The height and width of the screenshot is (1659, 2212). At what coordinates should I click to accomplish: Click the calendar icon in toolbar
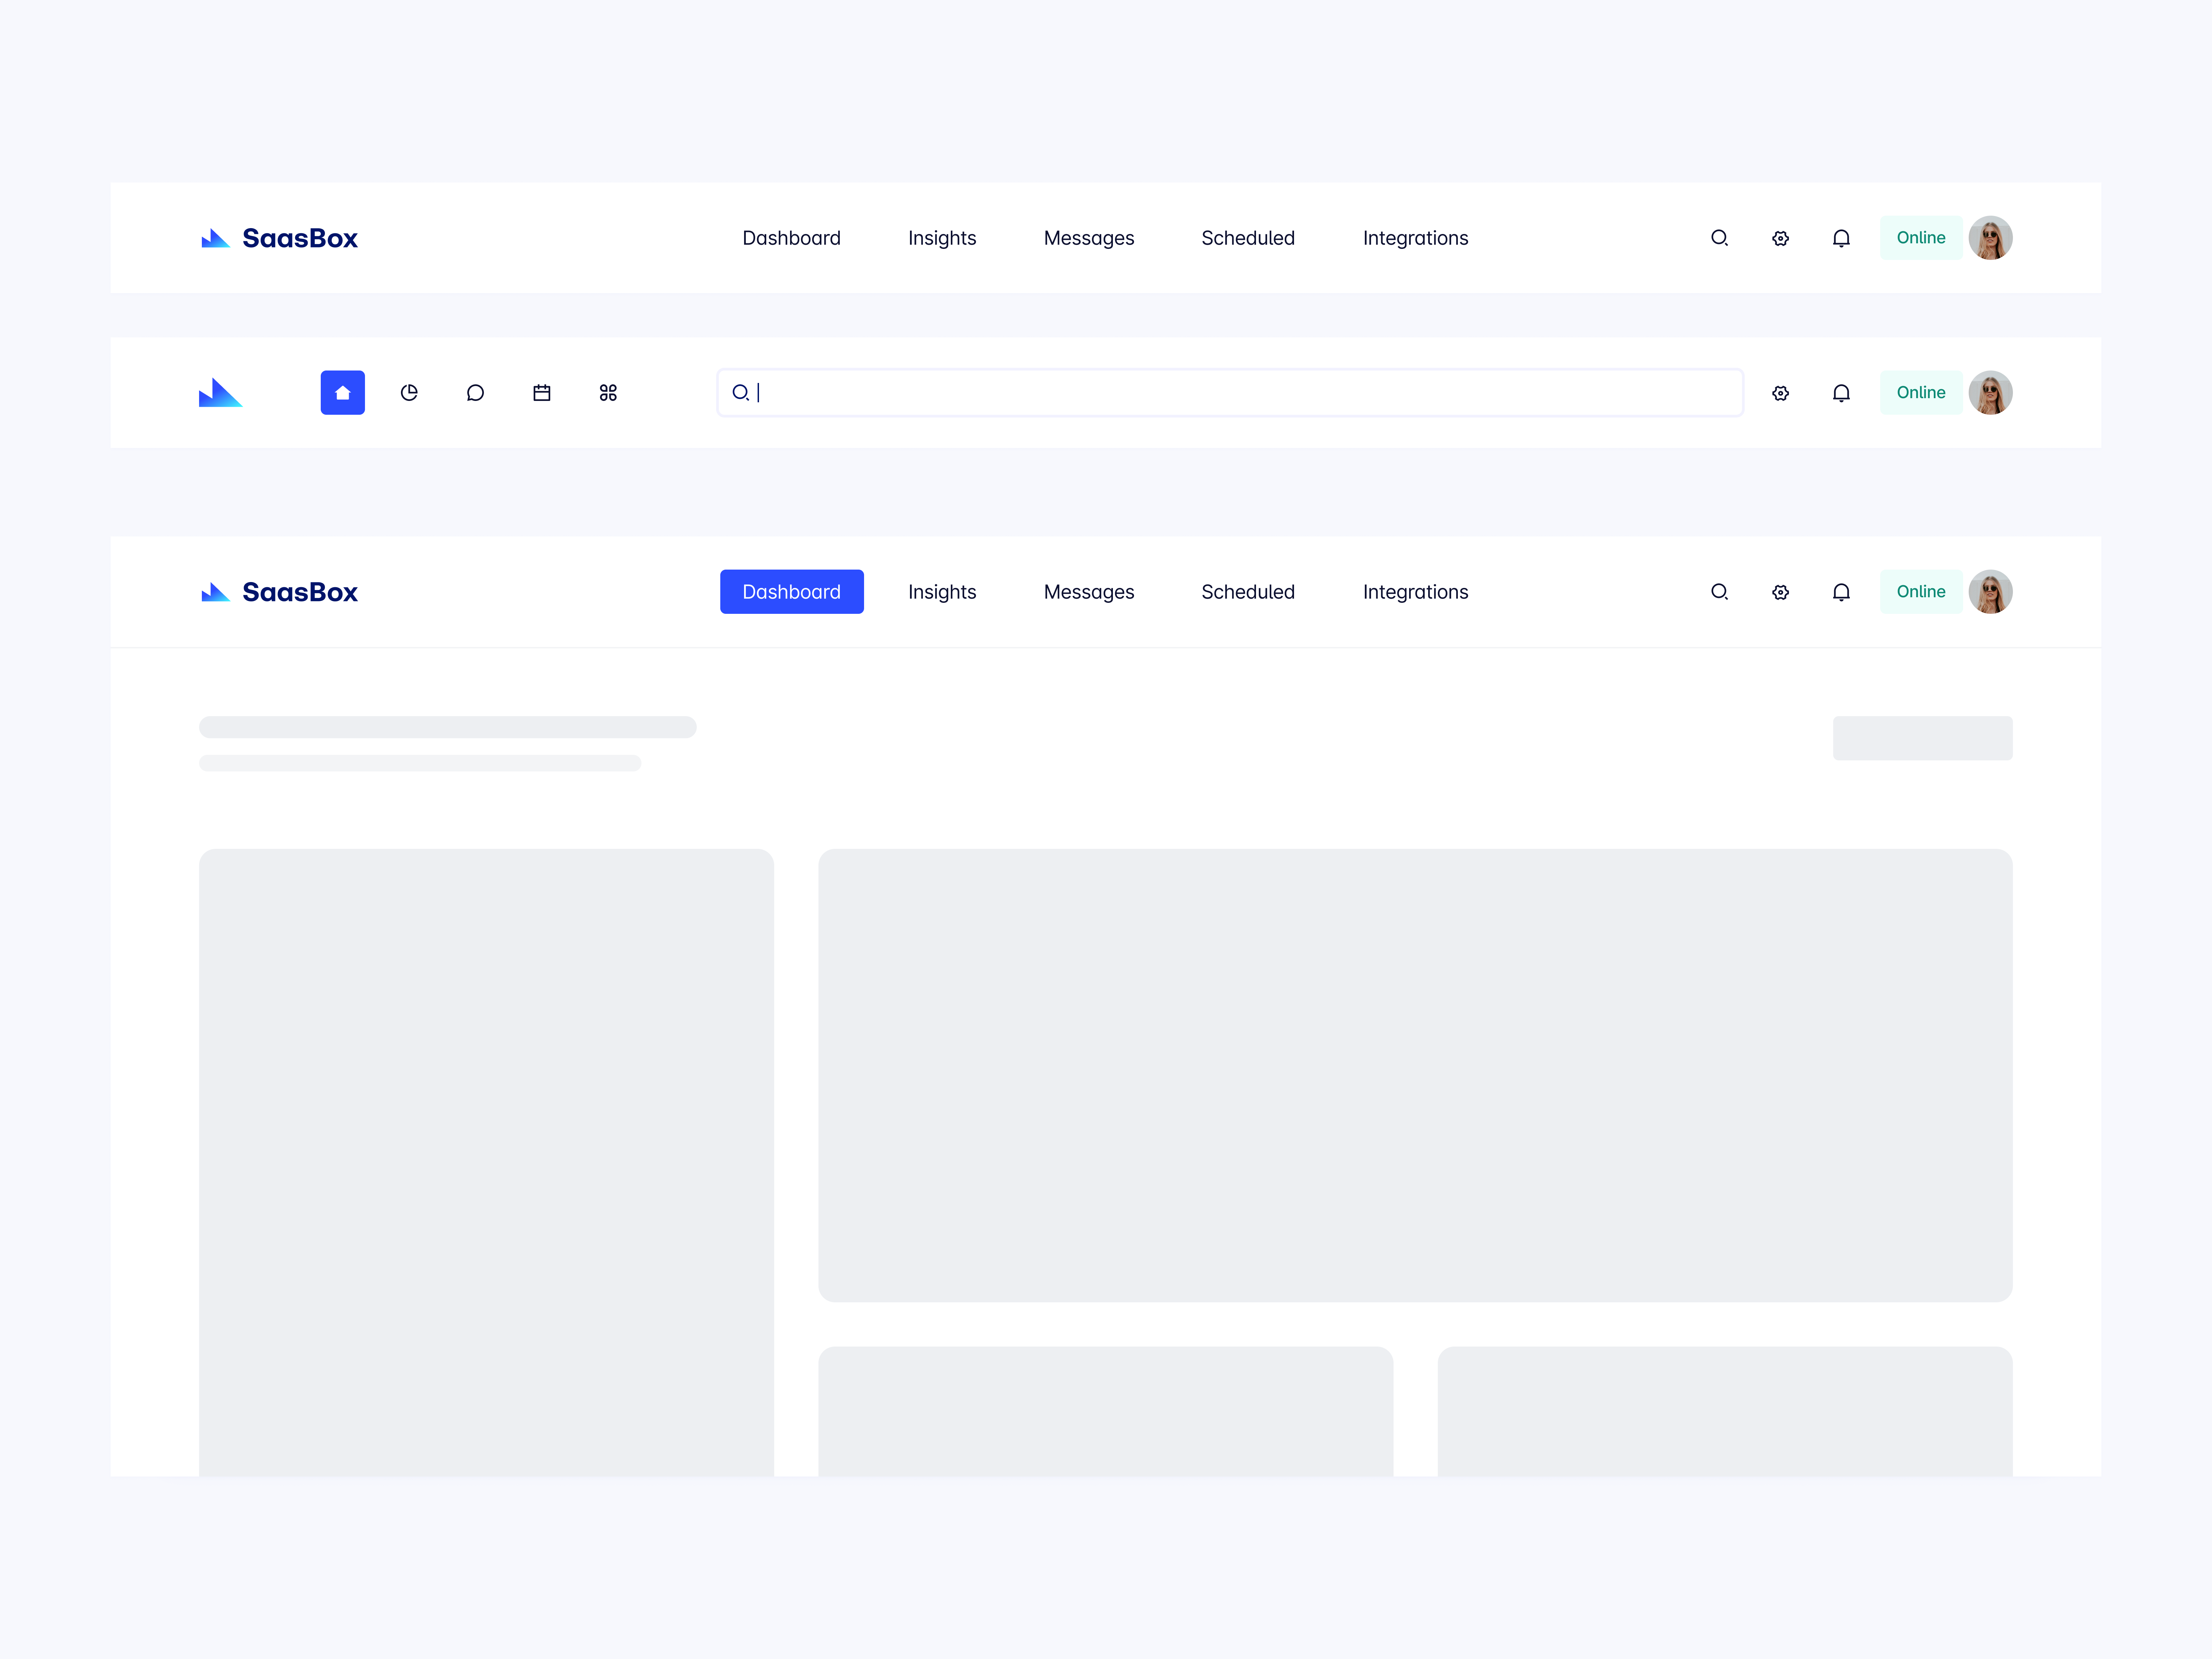[542, 392]
